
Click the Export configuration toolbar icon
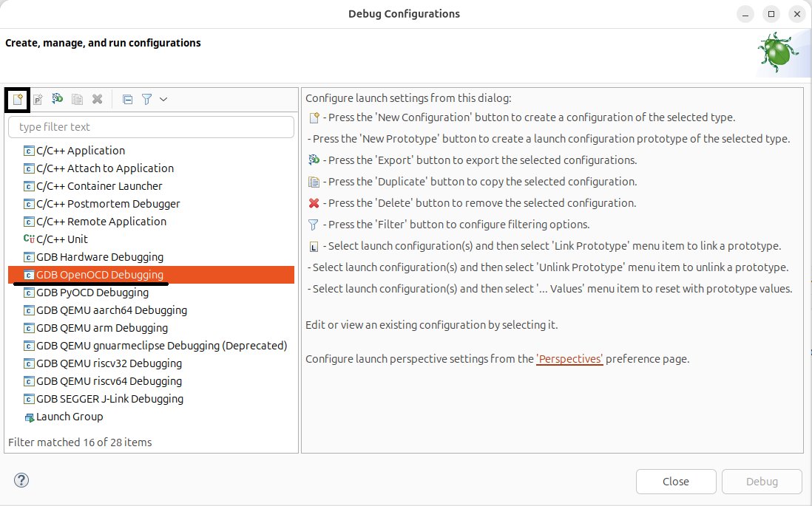tap(57, 99)
